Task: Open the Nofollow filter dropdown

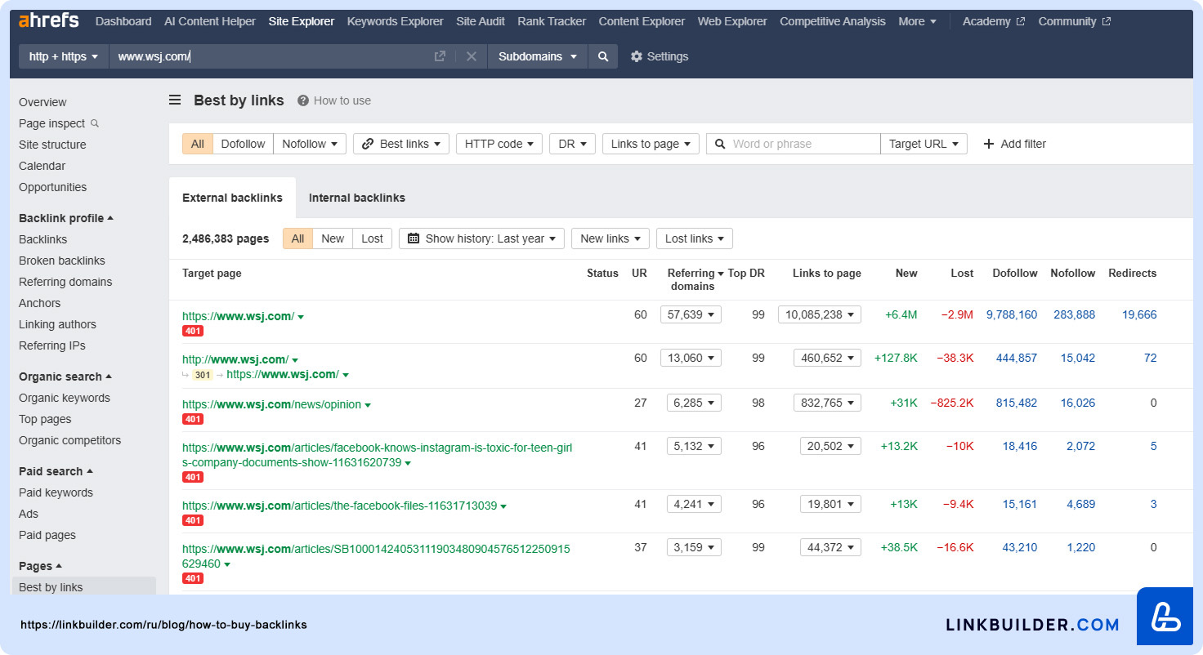Action: [310, 144]
